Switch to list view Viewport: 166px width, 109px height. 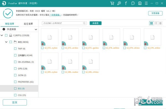tap(156, 23)
